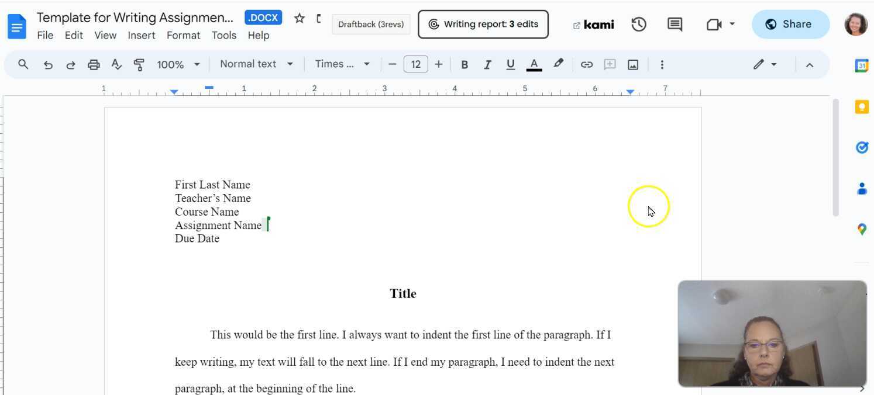Toggle italic formatting
Screen dimensions: 874x395
coord(487,64)
